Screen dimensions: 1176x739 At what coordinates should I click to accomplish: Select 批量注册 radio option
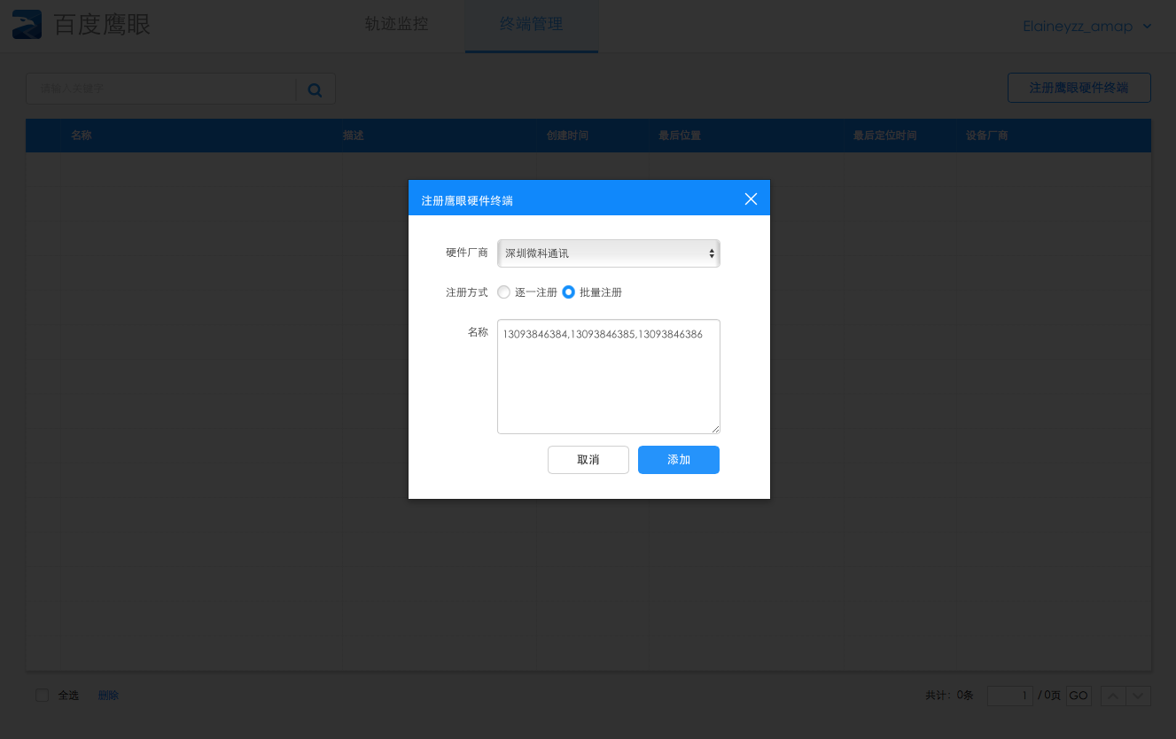[569, 292]
